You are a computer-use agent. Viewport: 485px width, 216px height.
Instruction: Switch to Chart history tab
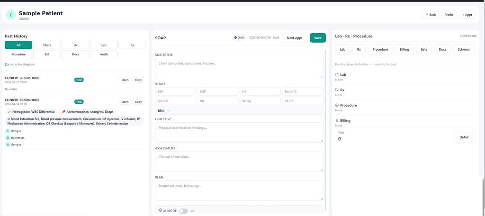[x=47, y=45]
